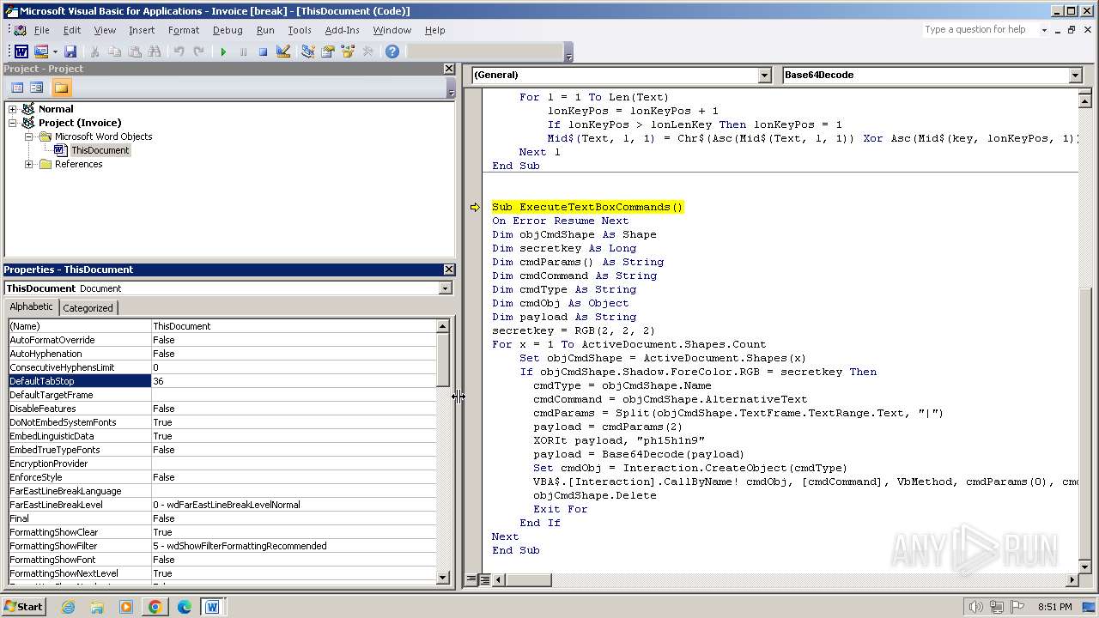Toggle Folders button in Project panel
This screenshot has width=1099, height=618.
[x=61, y=88]
